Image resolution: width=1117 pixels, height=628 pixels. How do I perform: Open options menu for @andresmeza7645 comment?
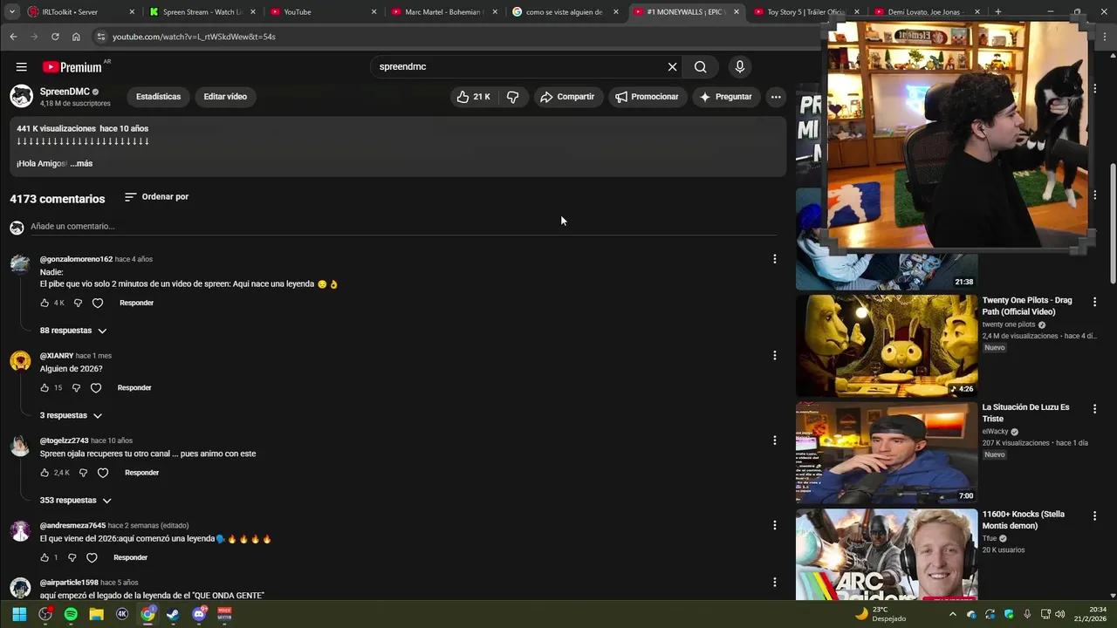pyautogui.click(x=774, y=525)
